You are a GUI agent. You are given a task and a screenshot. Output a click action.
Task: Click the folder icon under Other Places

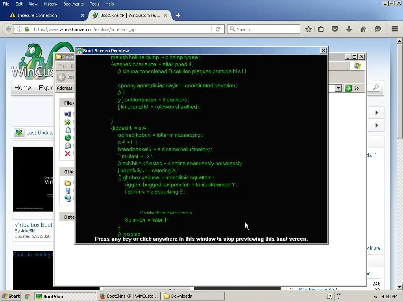[68, 183]
